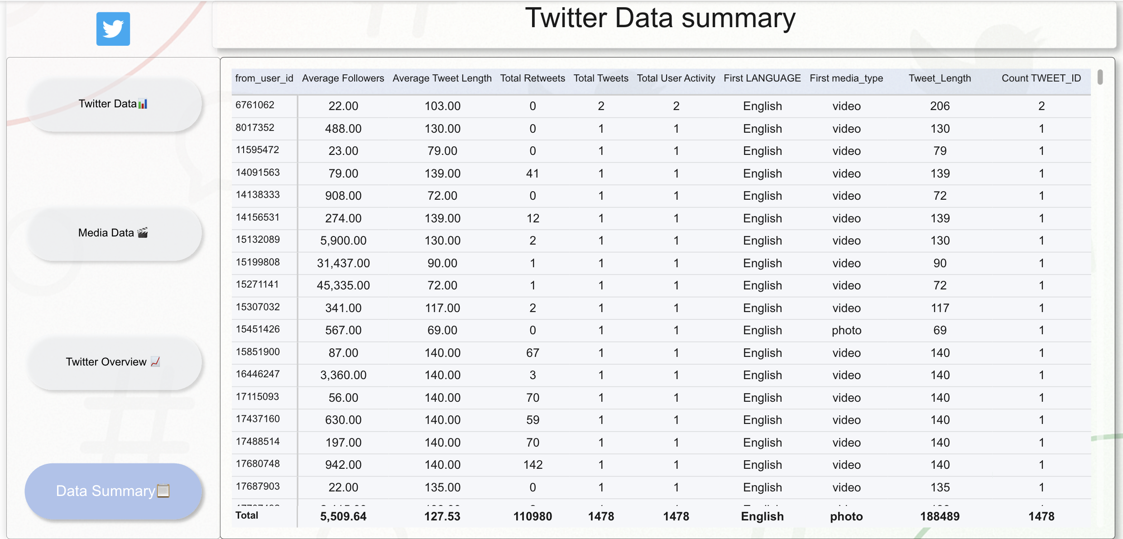Click the First media_type column header

(x=846, y=78)
